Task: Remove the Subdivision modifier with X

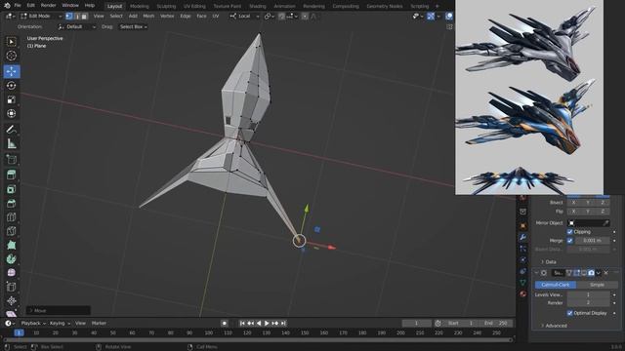Action: [605, 273]
